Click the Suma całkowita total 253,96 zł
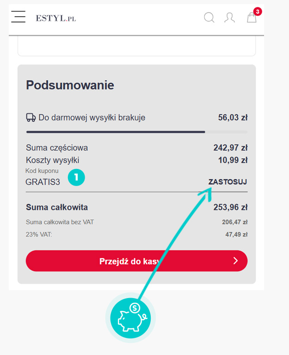The height and width of the screenshot is (355, 289). 230,207
